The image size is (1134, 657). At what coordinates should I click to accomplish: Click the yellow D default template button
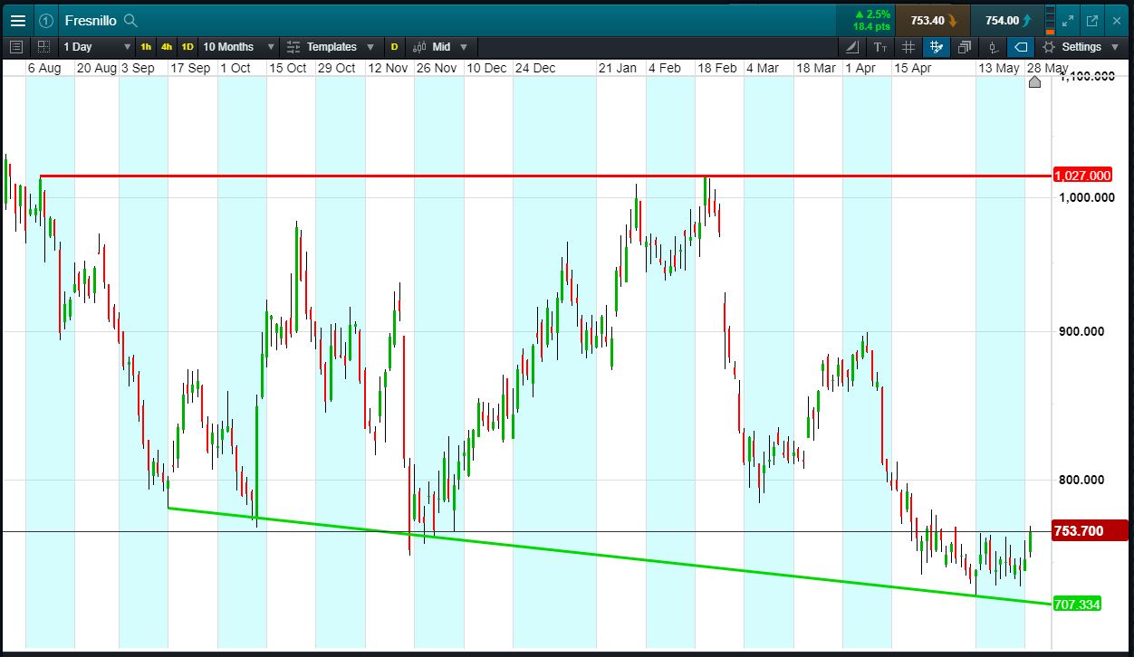394,47
